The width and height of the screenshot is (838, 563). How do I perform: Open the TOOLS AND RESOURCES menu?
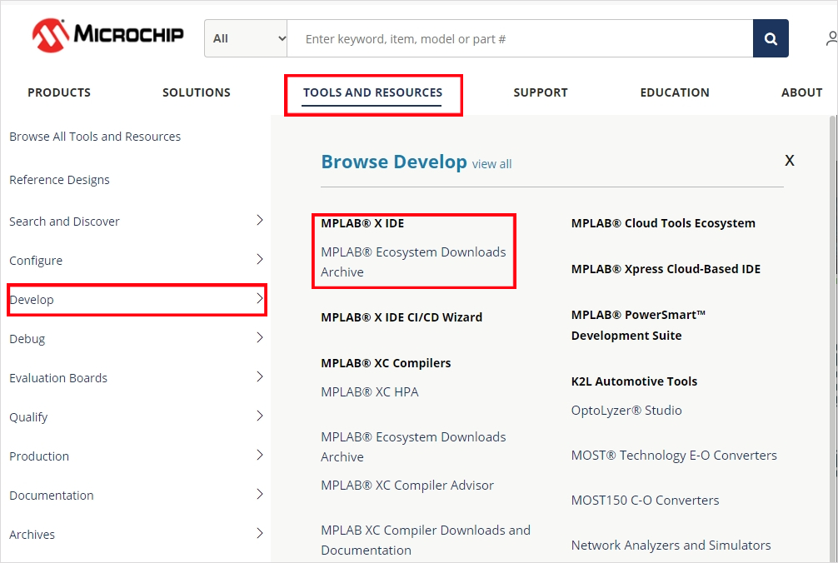[x=372, y=92]
